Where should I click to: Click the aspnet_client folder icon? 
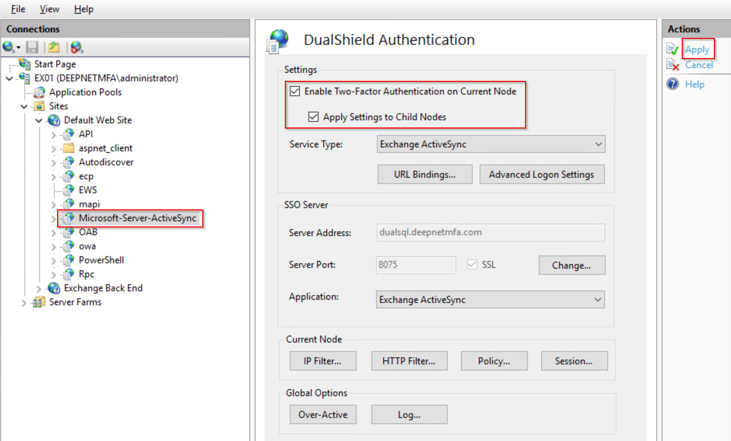pyautogui.click(x=68, y=148)
